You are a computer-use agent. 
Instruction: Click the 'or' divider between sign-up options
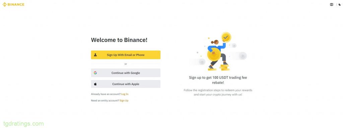click(x=126, y=64)
